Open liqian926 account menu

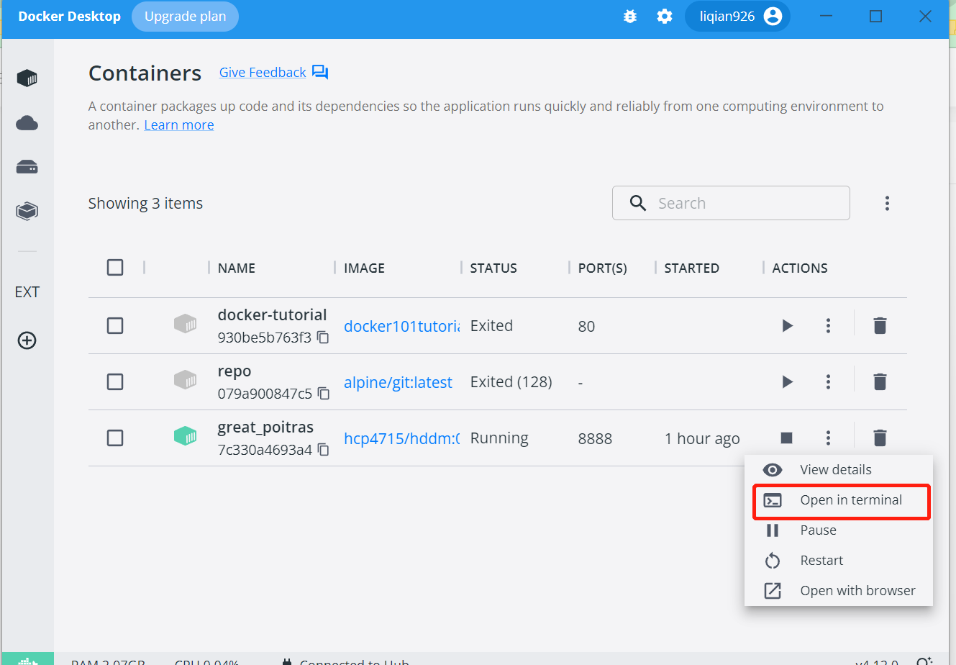tap(737, 17)
